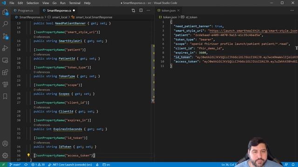
Task: Activate the token.json tab
Action: (169, 10)
